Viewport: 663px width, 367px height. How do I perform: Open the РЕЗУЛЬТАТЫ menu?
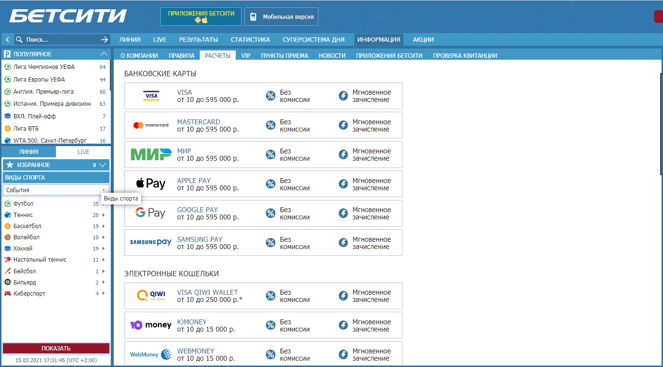pos(198,40)
